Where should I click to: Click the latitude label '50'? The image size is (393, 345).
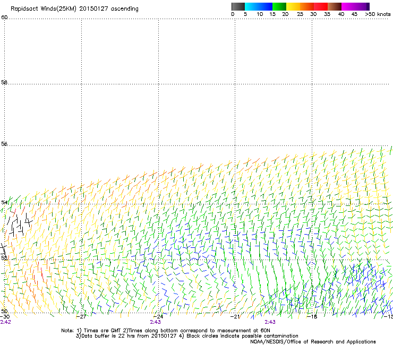click(4, 311)
